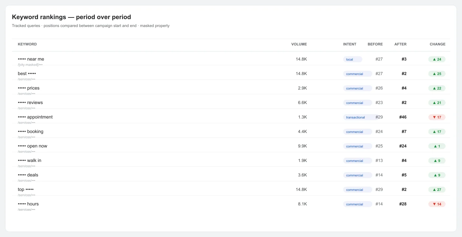
Task: Click the #25 before position
Action: (x=379, y=146)
